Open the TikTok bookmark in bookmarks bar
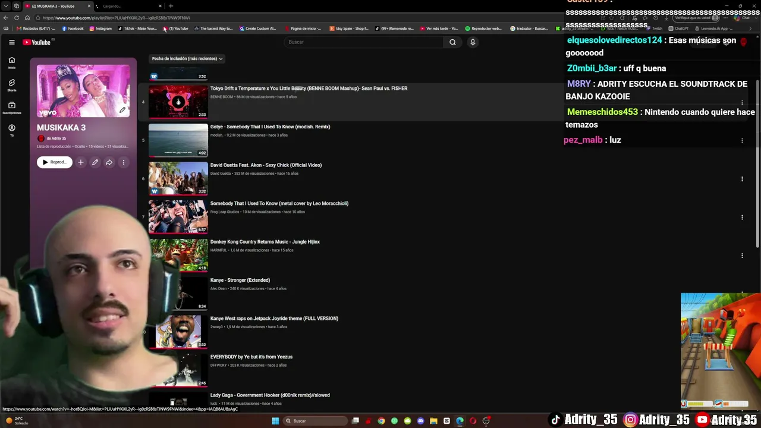 (137, 29)
